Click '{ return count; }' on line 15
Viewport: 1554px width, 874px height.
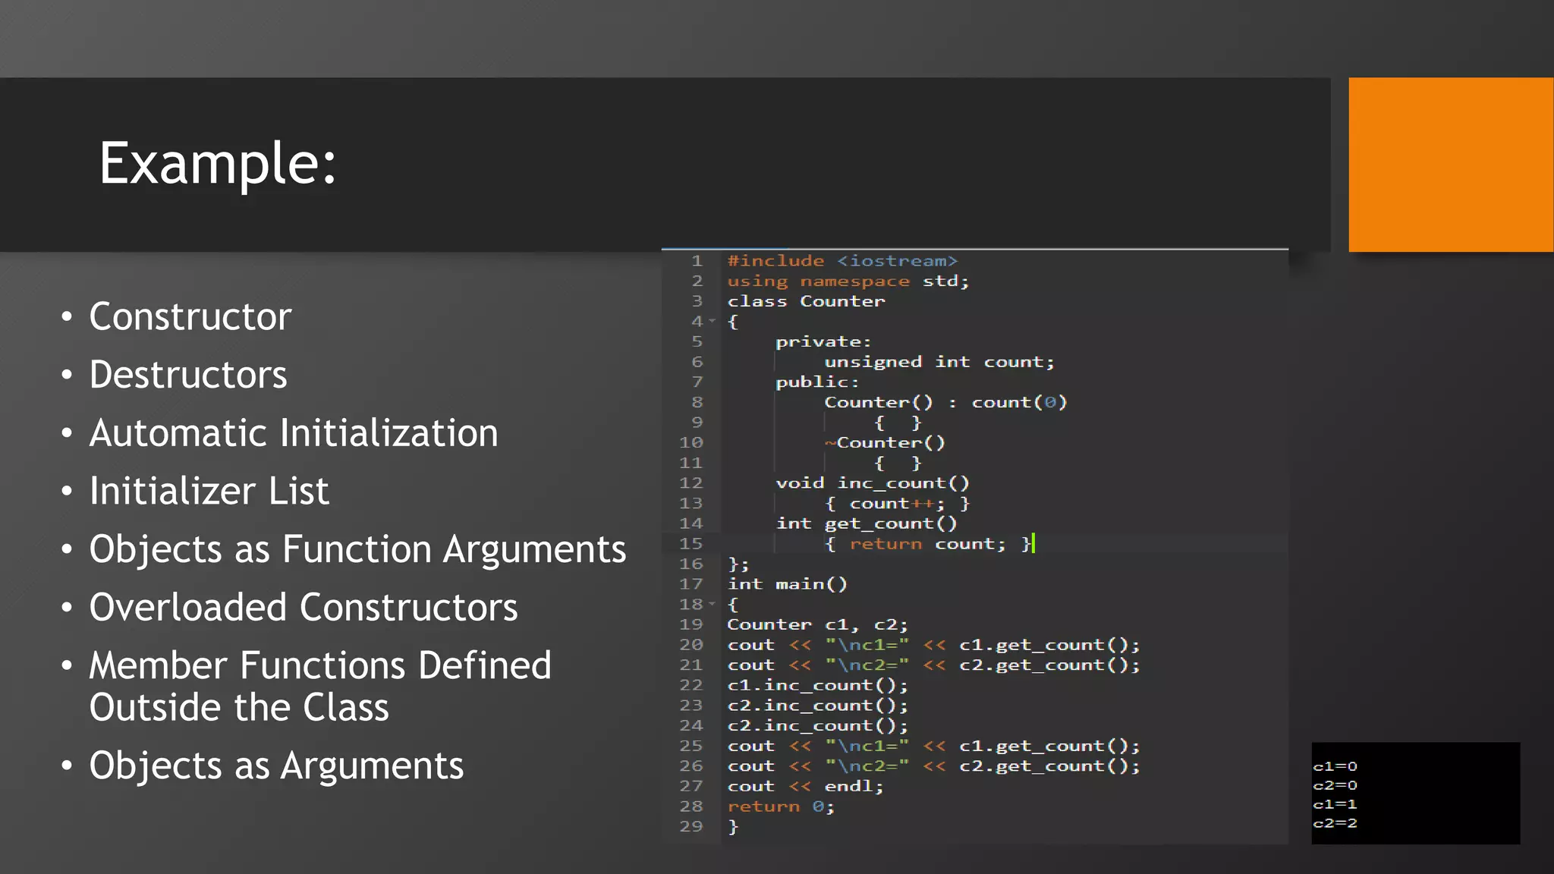[927, 544]
